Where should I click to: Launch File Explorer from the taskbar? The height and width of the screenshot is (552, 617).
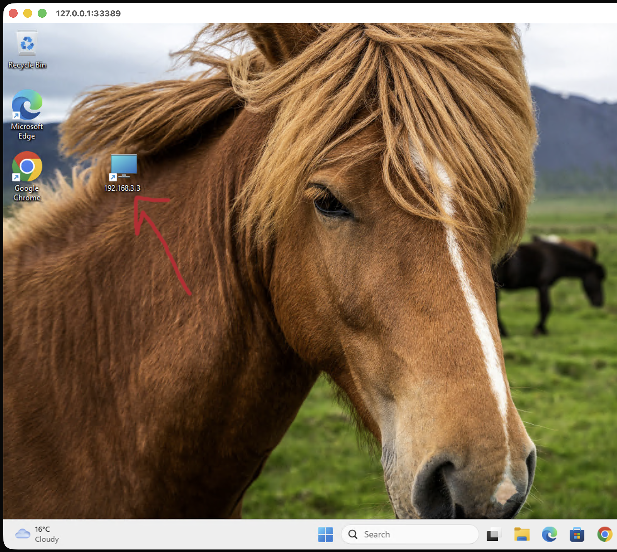(x=522, y=534)
